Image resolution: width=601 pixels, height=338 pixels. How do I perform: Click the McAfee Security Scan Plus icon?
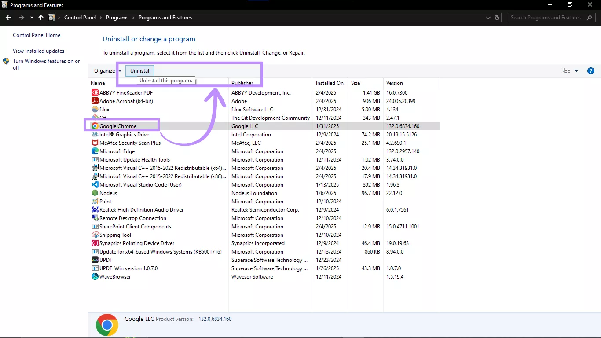(x=95, y=143)
